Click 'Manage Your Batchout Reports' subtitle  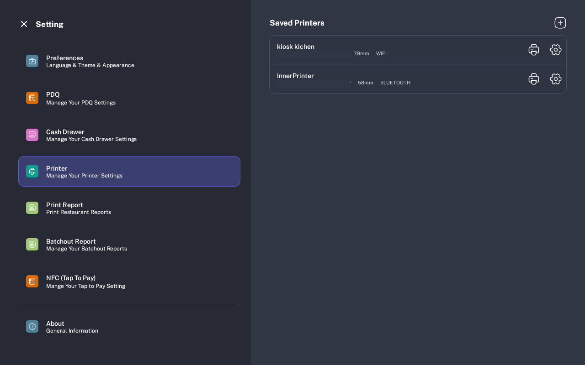coord(86,249)
